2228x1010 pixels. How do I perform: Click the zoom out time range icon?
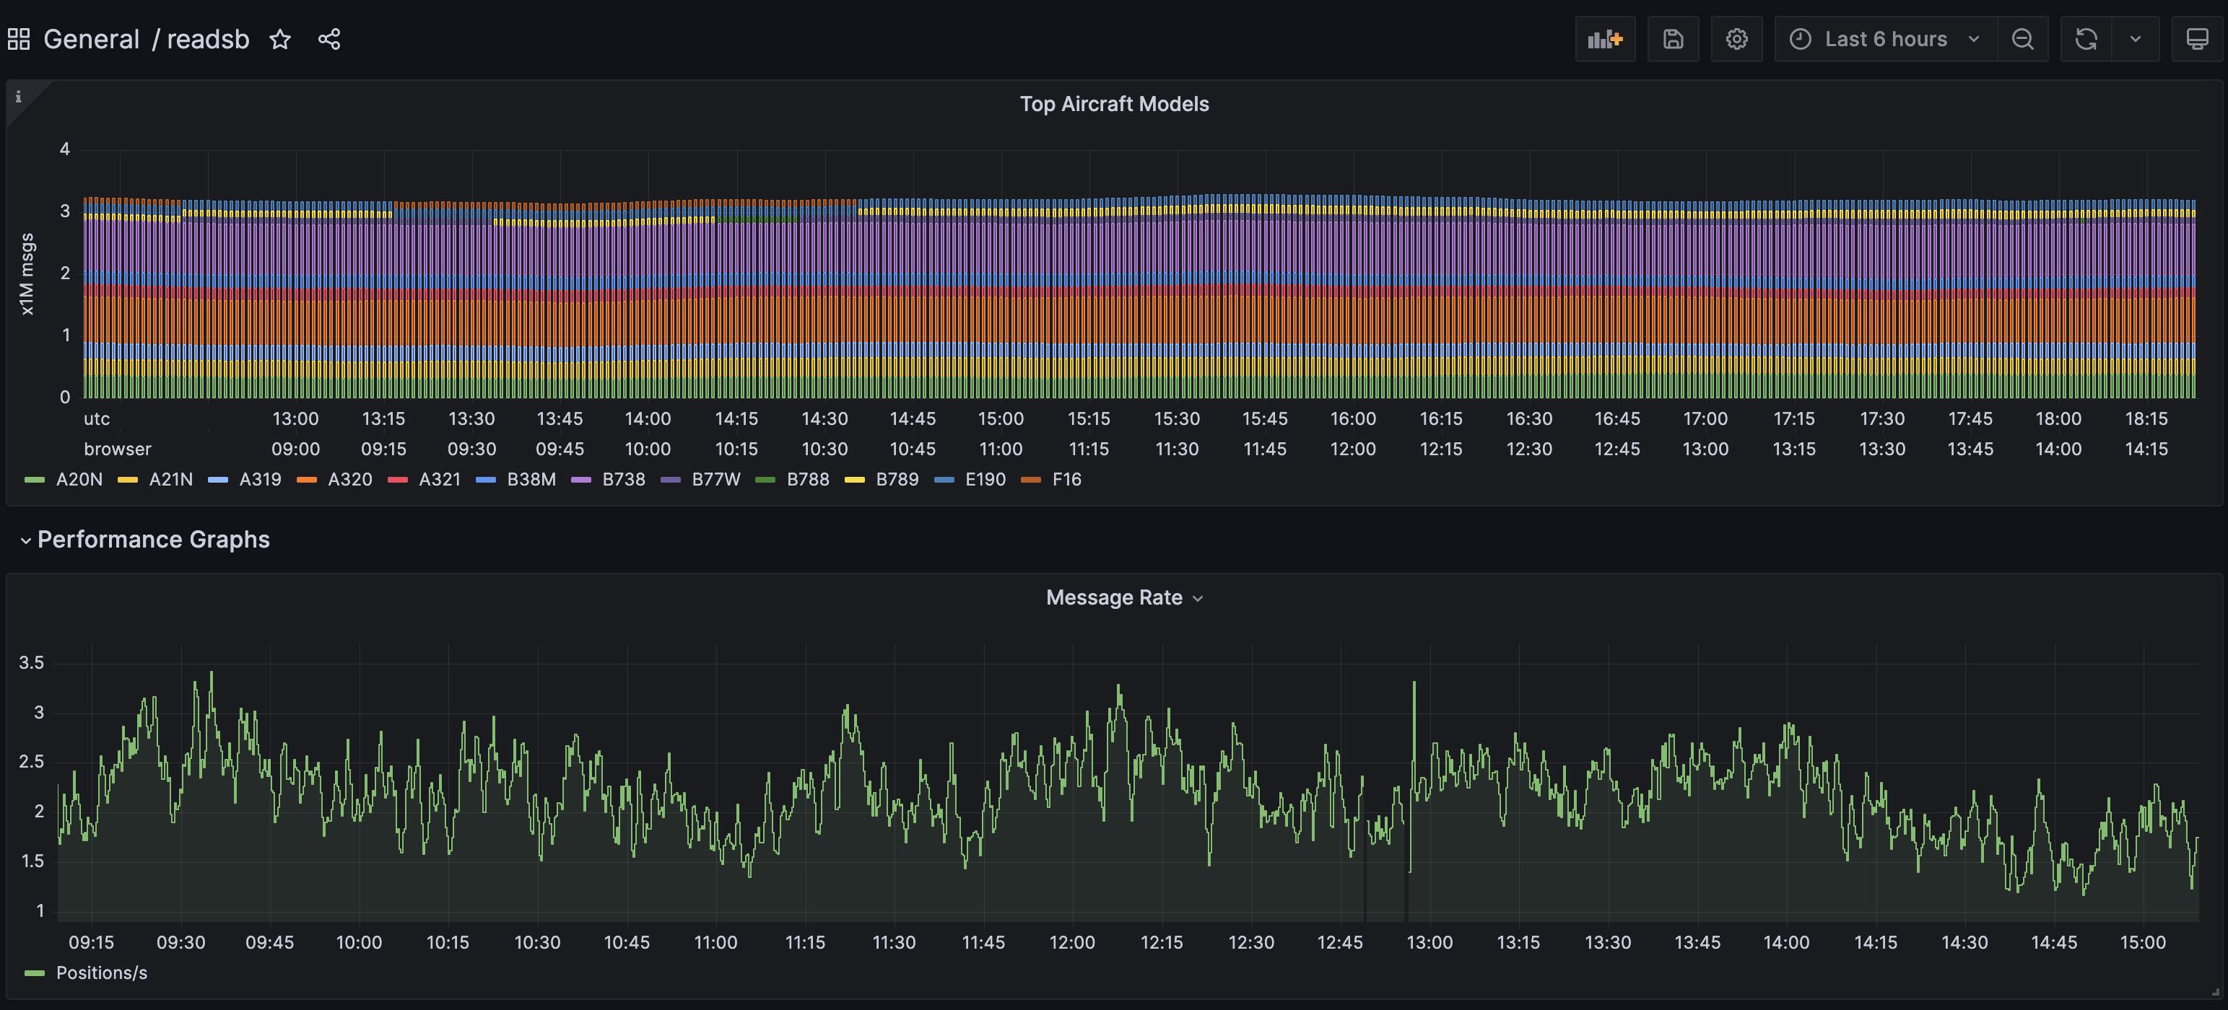click(2022, 39)
